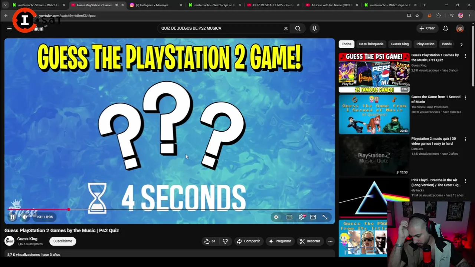The height and width of the screenshot is (267, 475).
Task: Dislike the video with thumbs down
Action: [x=225, y=241]
